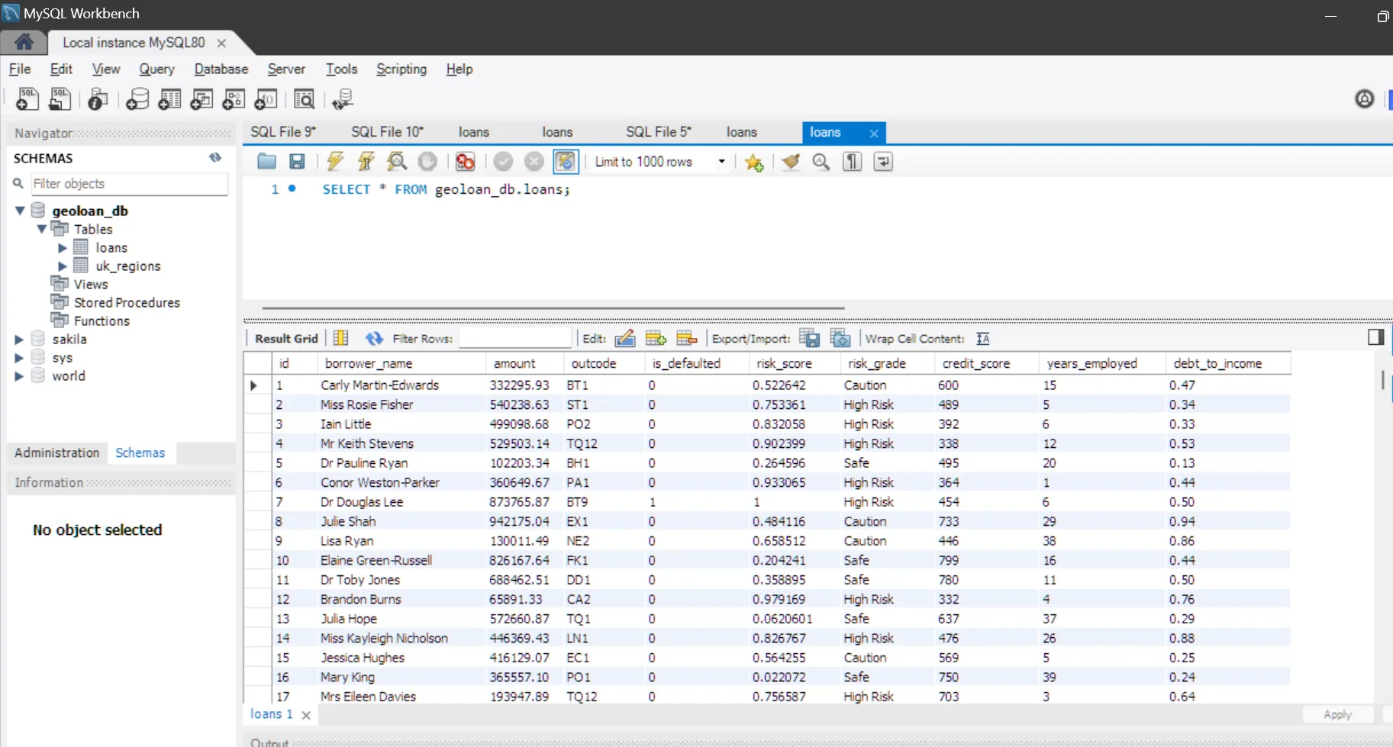Save query as favorite snippet star

tap(754, 162)
